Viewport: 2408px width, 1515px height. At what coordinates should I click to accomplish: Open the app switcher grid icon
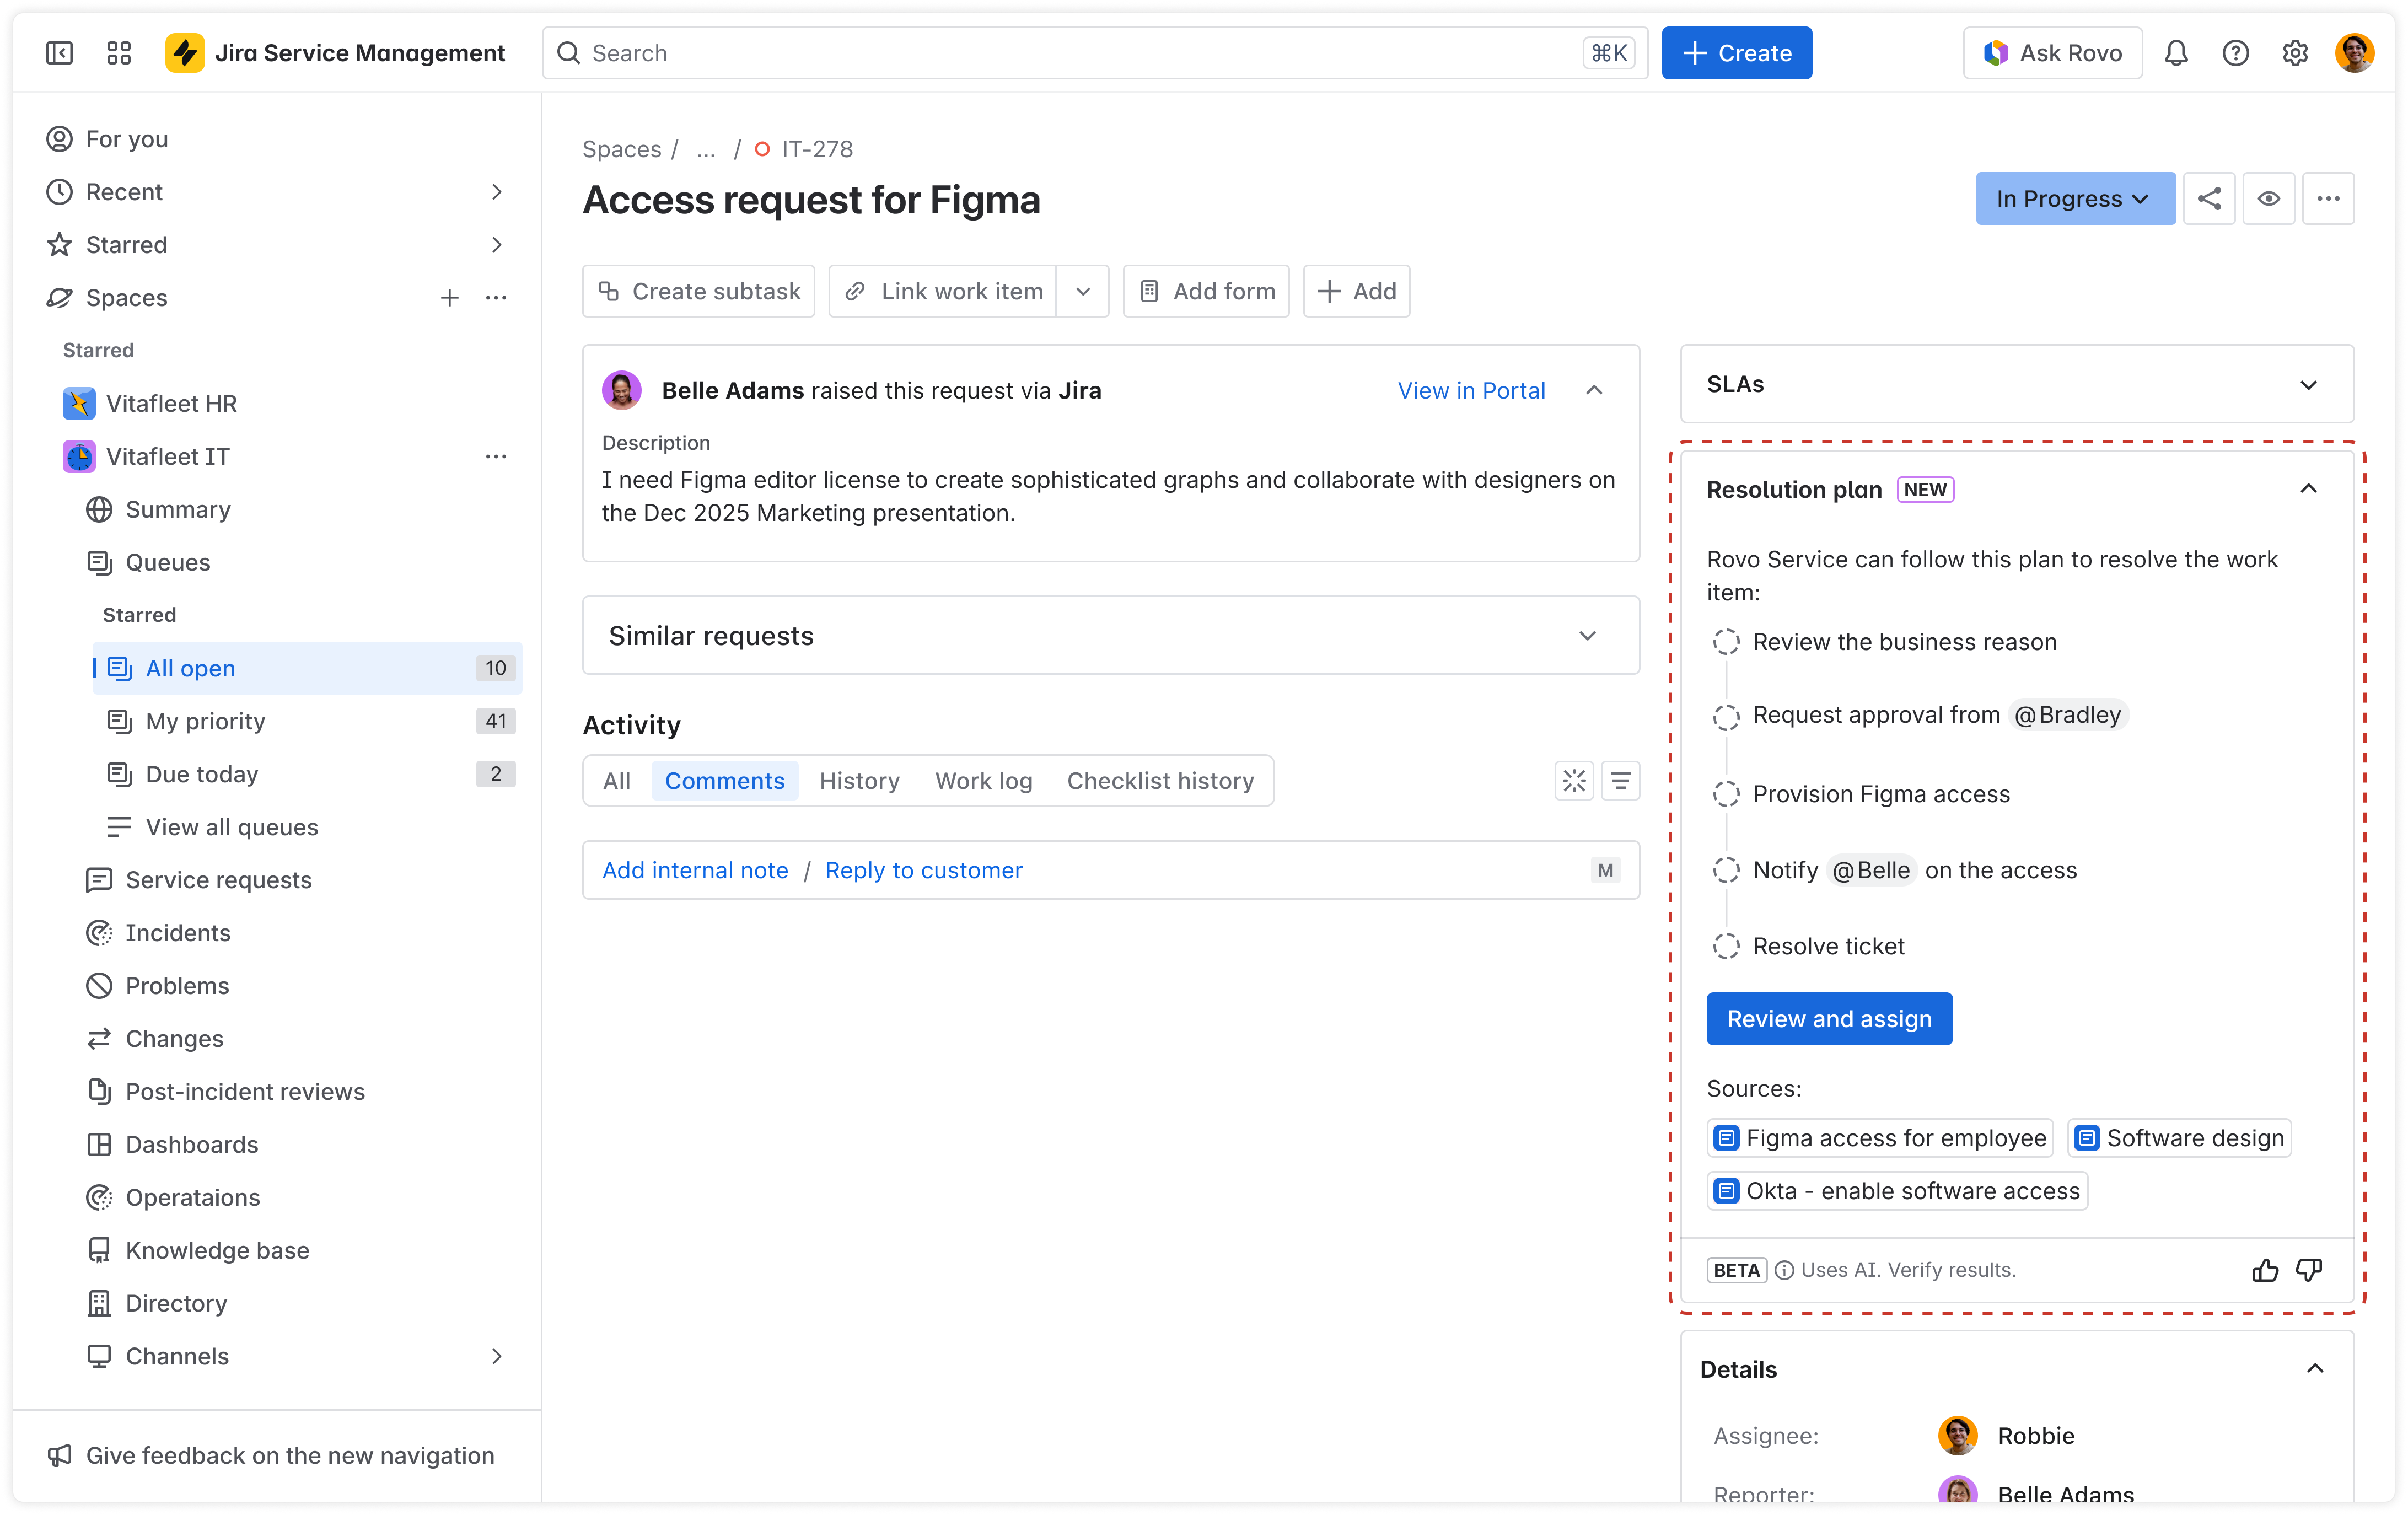click(x=119, y=53)
